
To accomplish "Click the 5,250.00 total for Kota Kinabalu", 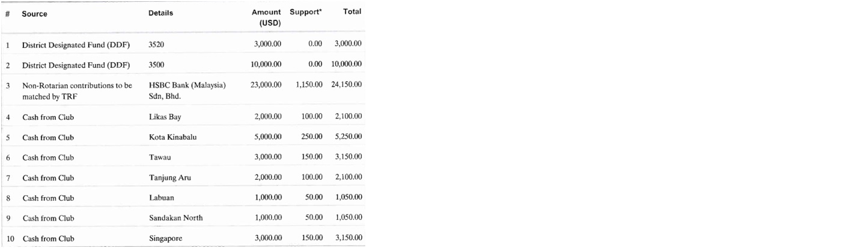I will pos(348,137).
